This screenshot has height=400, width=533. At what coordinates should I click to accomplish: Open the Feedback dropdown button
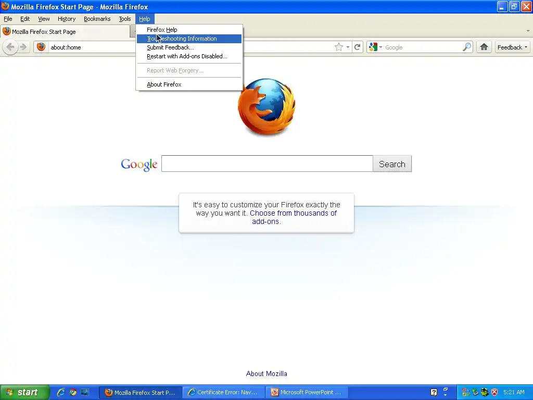click(x=512, y=47)
